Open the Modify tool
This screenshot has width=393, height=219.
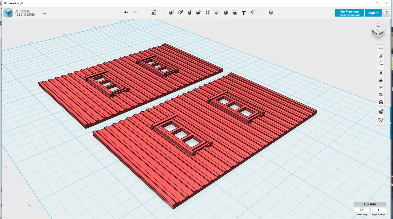(199, 13)
